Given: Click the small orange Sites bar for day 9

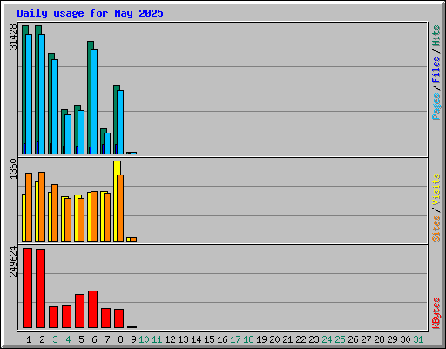Looking at the screenshot, I should pos(133,239).
